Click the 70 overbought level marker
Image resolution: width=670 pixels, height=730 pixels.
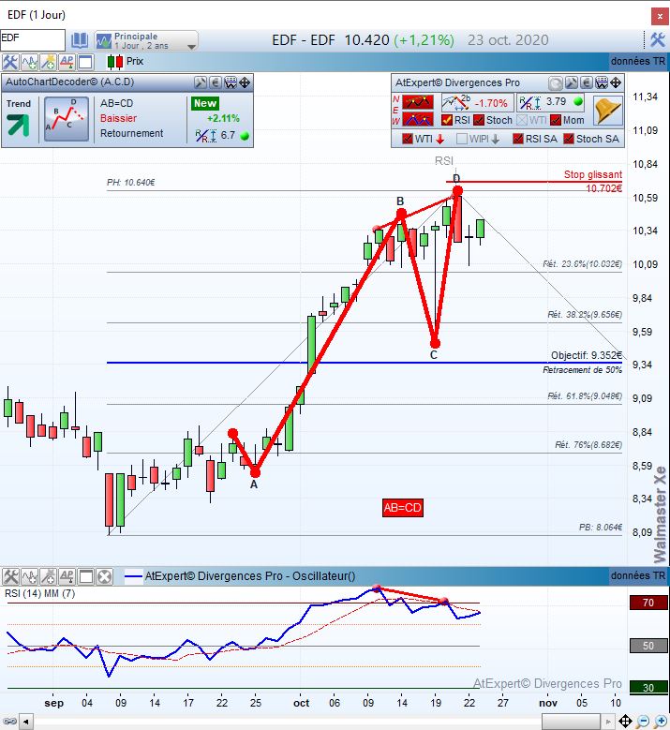648,603
